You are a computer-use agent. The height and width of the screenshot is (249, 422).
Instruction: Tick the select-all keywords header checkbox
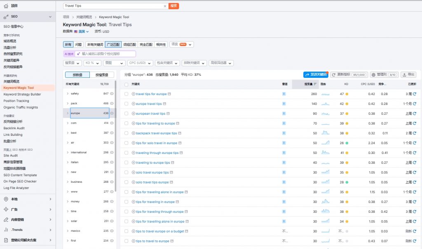point(126,84)
